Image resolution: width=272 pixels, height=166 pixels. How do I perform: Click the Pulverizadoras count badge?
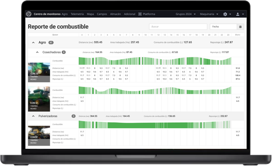[x=73, y=116]
